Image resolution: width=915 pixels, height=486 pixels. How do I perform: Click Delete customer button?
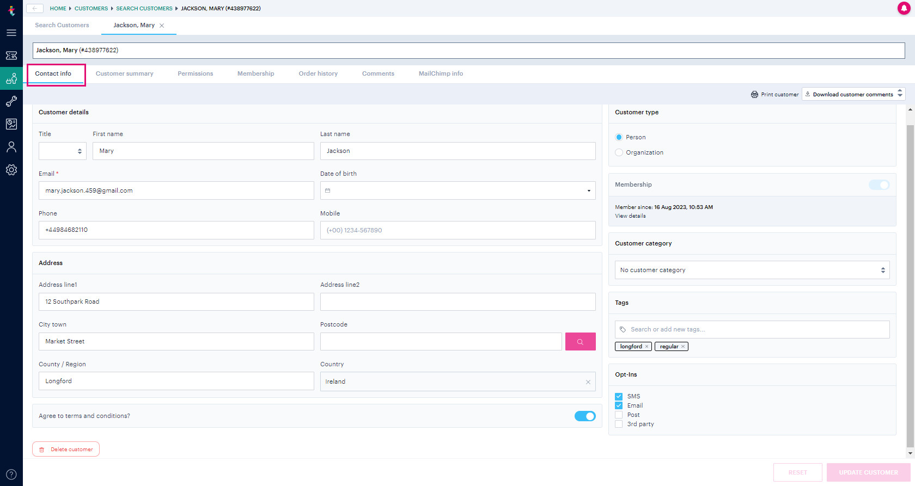pyautogui.click(x=66, y=450)
